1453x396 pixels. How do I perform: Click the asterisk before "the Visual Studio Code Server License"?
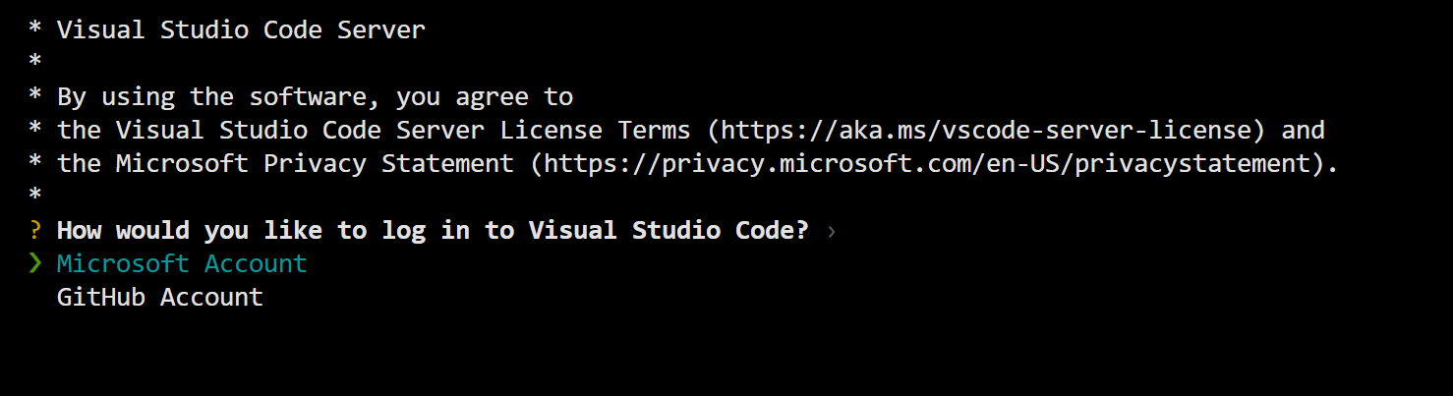pyautogui.click(x=35, y=132)
